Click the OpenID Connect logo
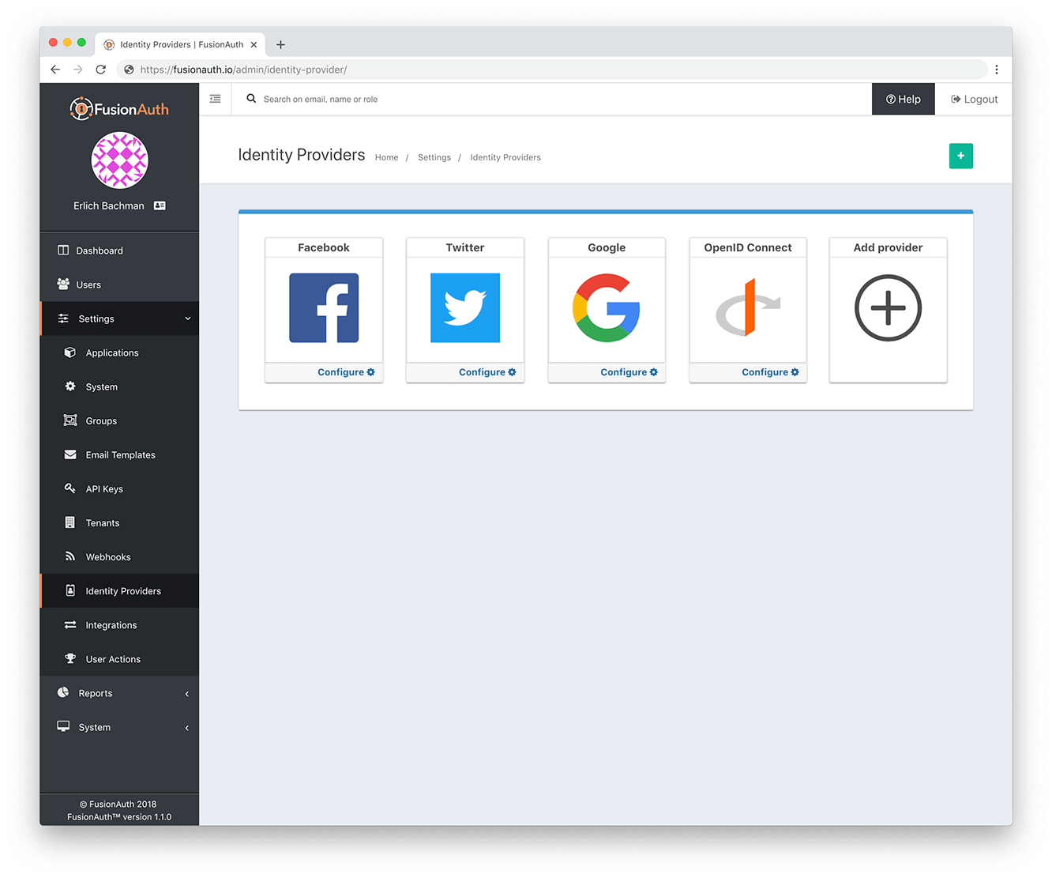The width and height of the screenshot is (1052, 878). pos(748,307)
